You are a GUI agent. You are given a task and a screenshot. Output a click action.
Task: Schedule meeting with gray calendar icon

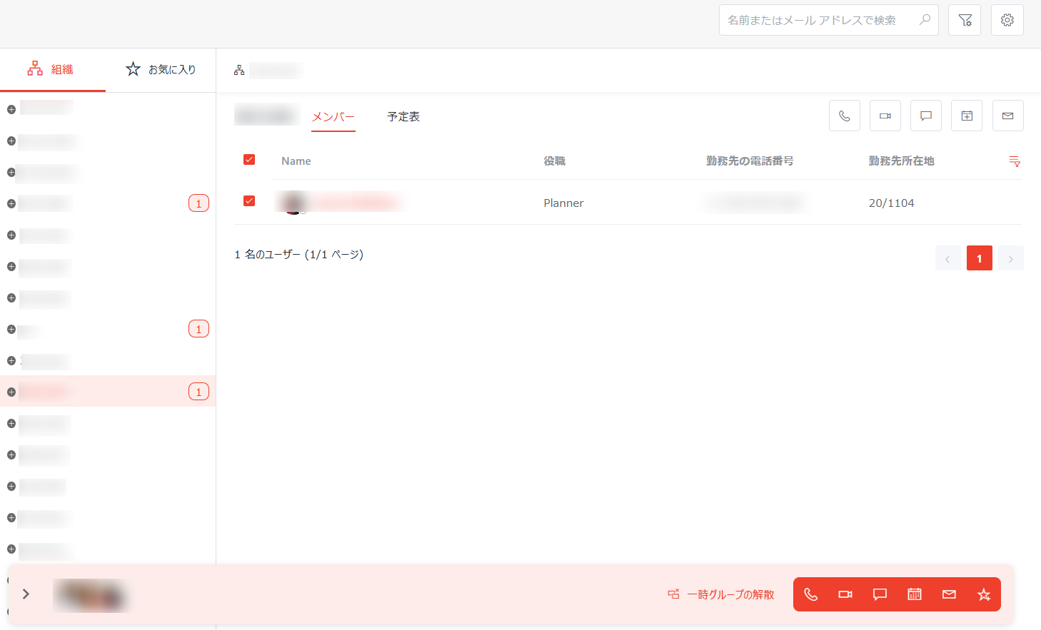[x=967, y=116]
